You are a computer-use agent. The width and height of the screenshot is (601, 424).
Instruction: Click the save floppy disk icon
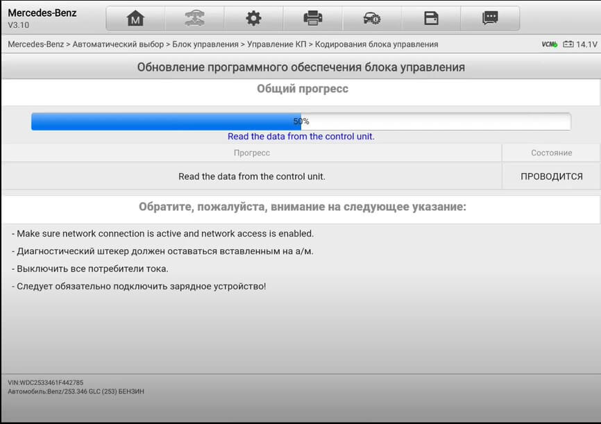pos(431,18)
